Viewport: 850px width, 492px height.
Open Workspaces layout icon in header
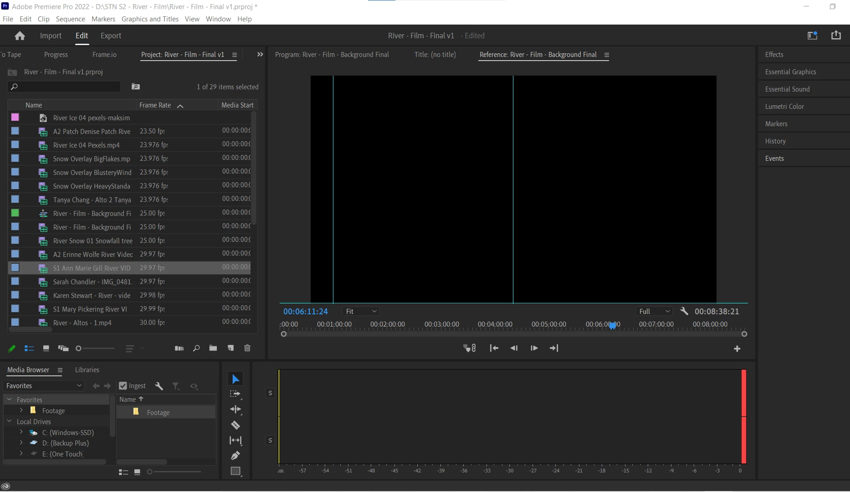[812, 36]
